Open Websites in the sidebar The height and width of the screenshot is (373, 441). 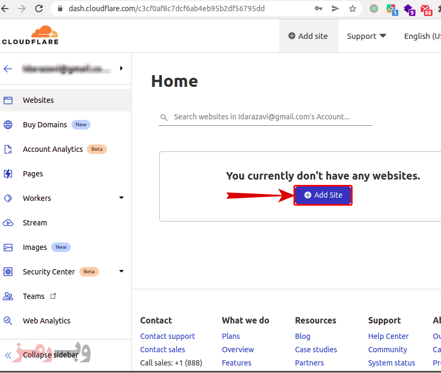point(66,100)
